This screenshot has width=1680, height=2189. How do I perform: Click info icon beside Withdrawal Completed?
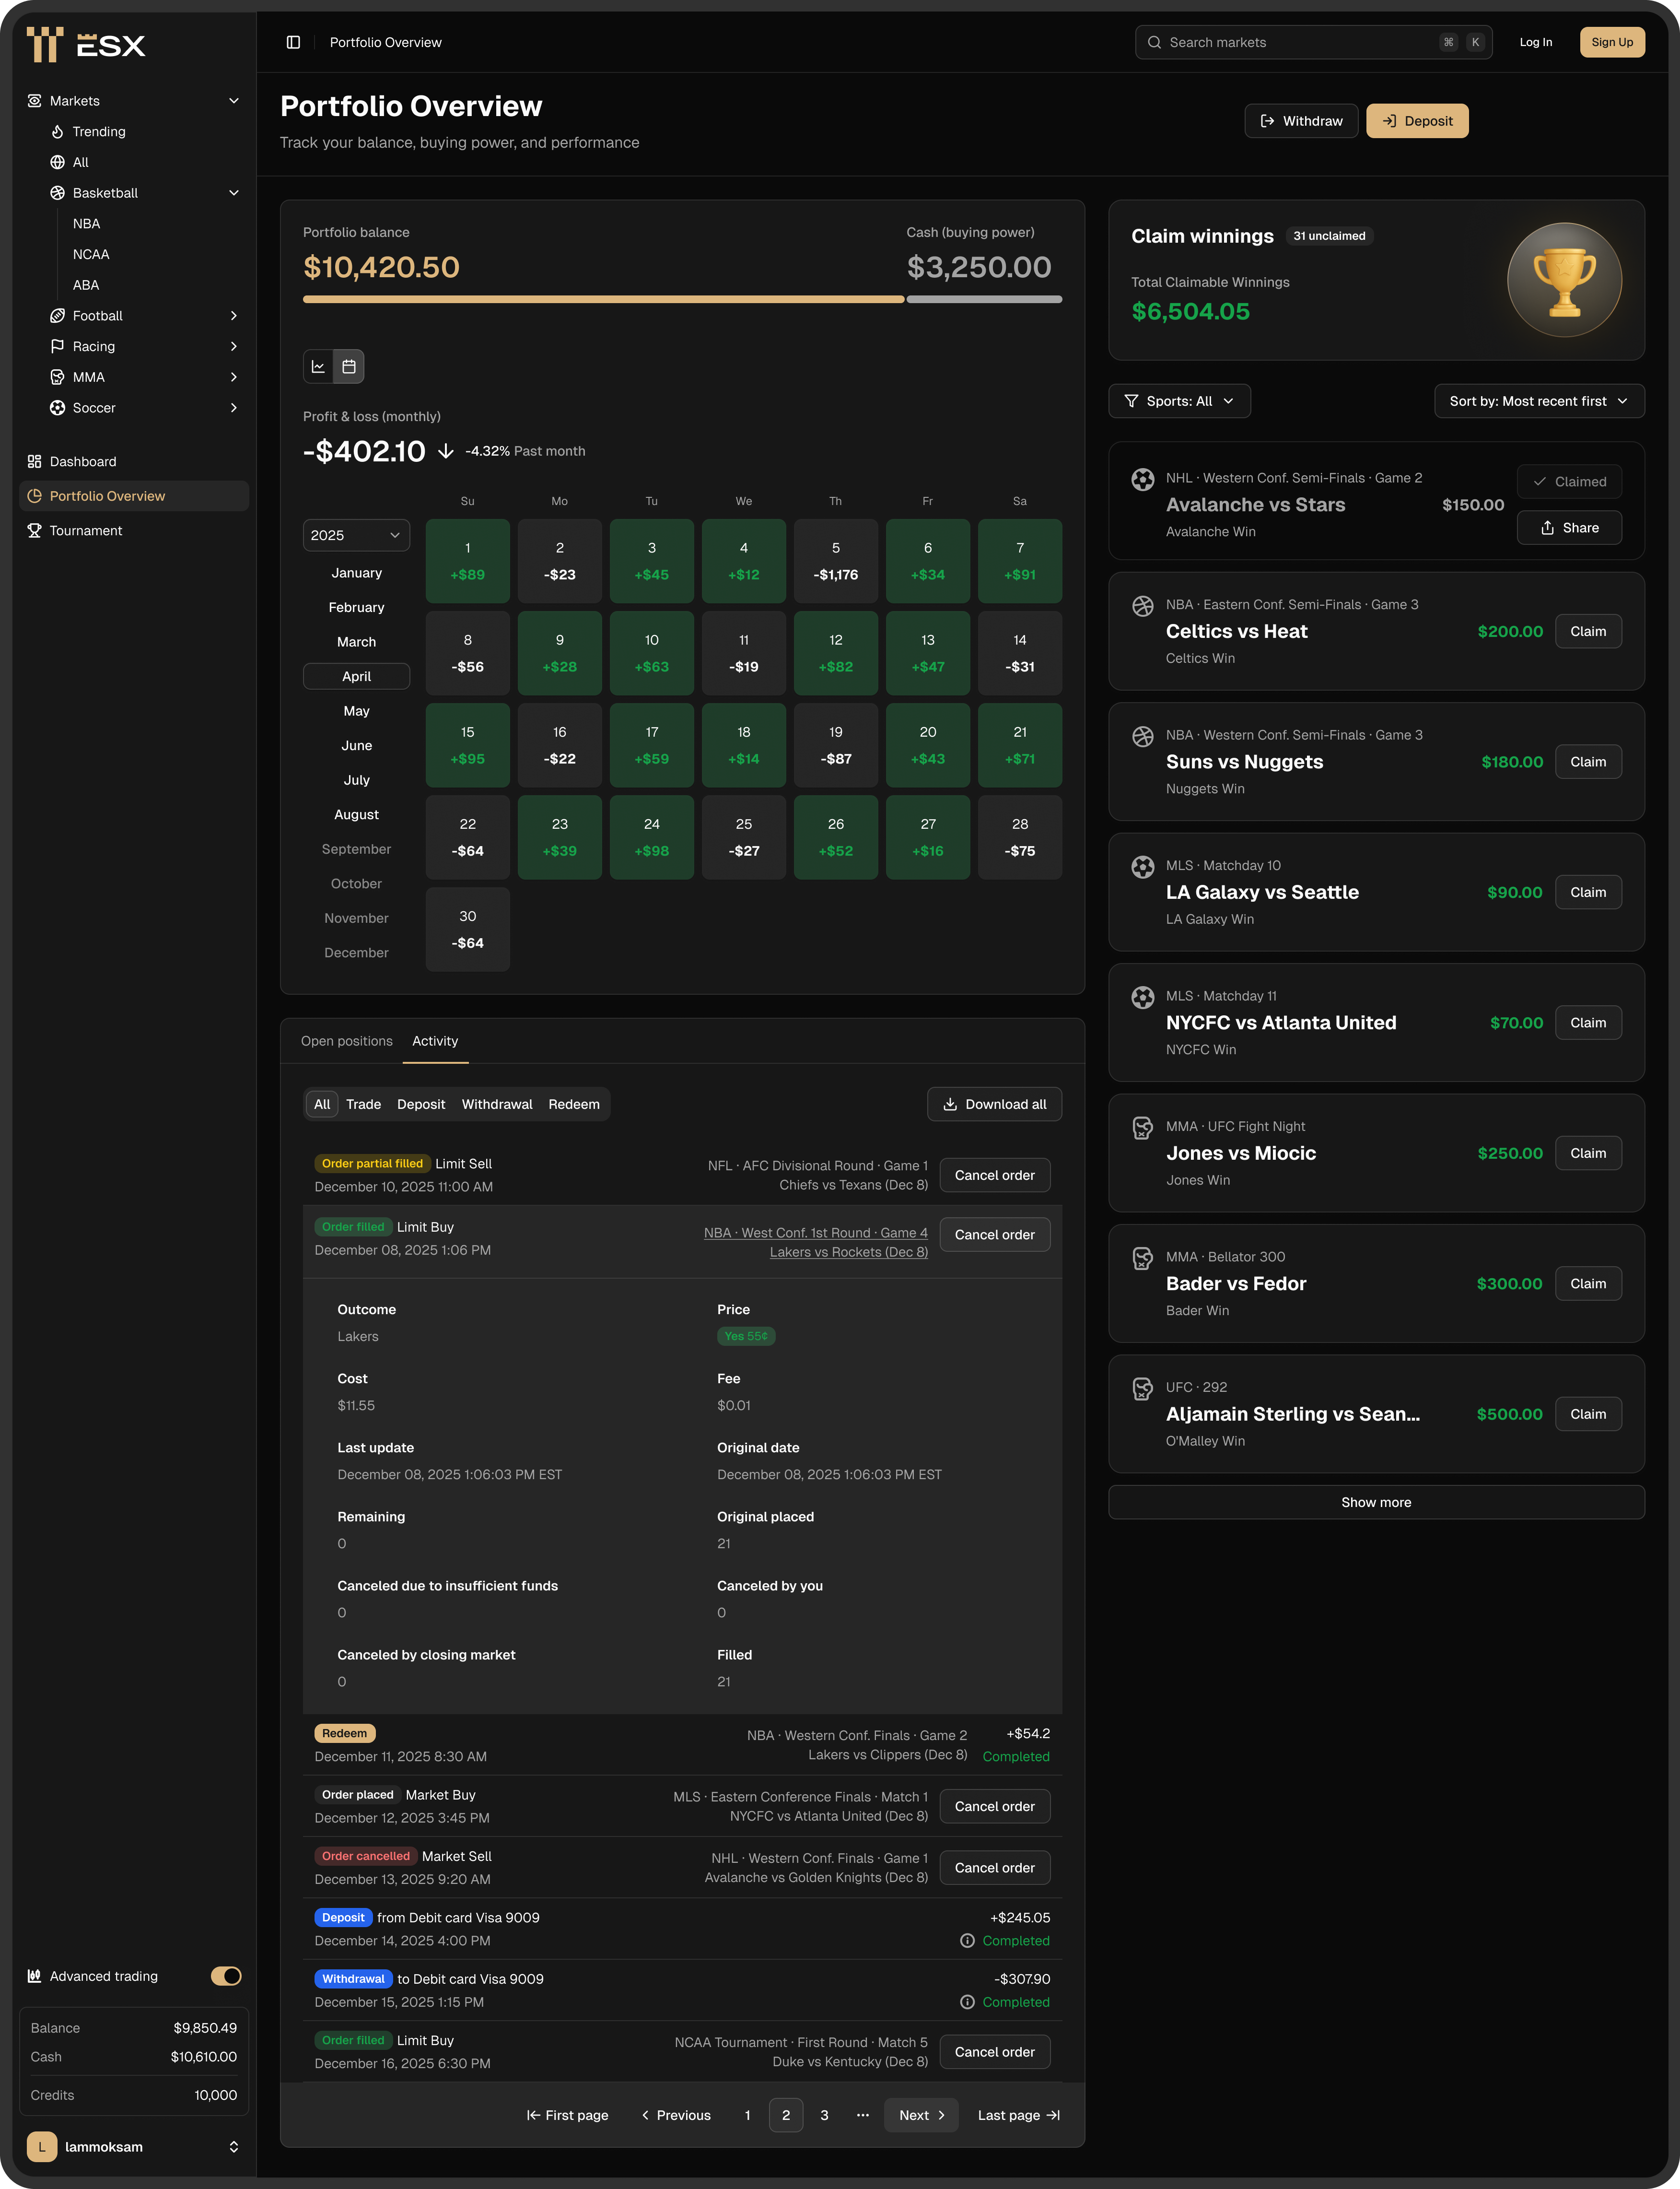pos(967,2001)
